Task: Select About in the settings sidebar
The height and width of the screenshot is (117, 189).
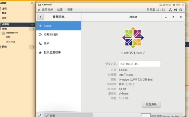Action: (x=59, y=26)
